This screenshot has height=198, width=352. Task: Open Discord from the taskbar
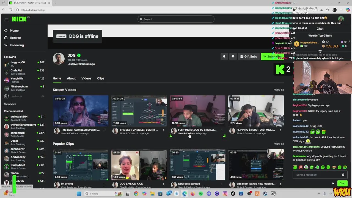click(209, 194)
